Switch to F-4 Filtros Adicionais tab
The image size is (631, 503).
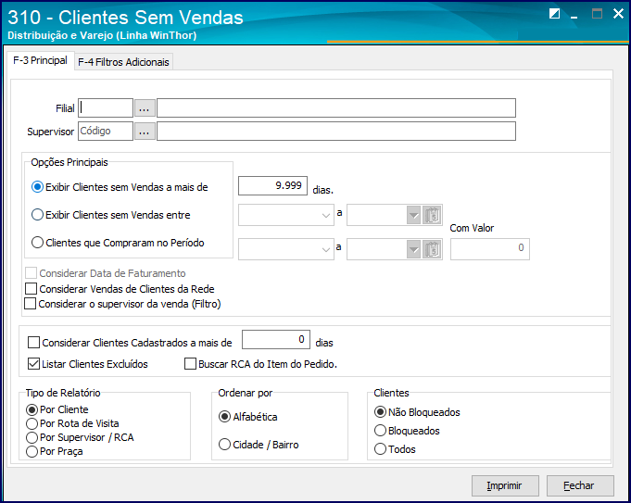(123, 62)
